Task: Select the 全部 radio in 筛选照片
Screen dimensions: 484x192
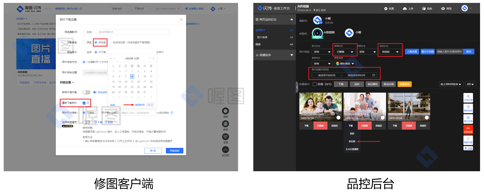Action: pyautogui.click(x=84, y=52)
